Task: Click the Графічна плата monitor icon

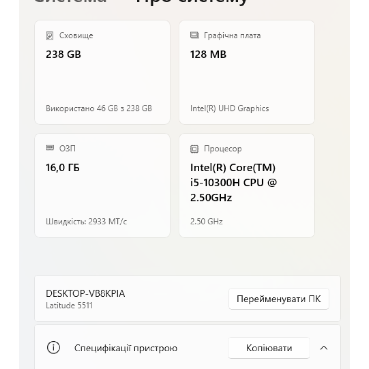Action: point(194,35)
